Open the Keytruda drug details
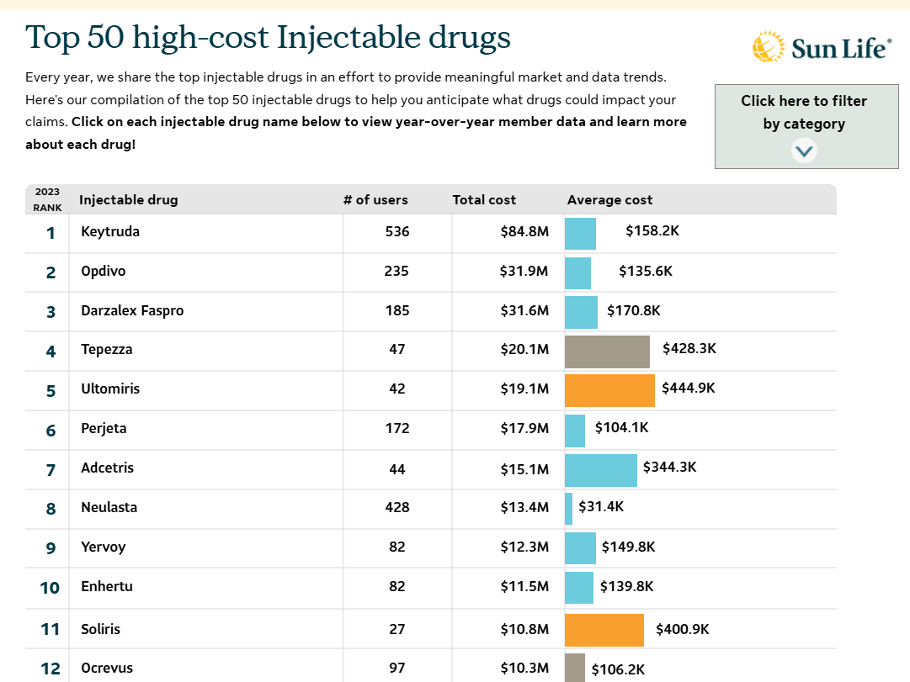This screenshot has width=910, height=682. [x=110, y=231]
